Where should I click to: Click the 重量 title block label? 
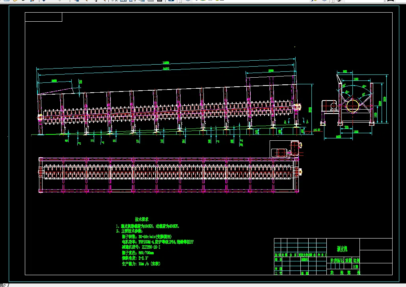point(348,260)
